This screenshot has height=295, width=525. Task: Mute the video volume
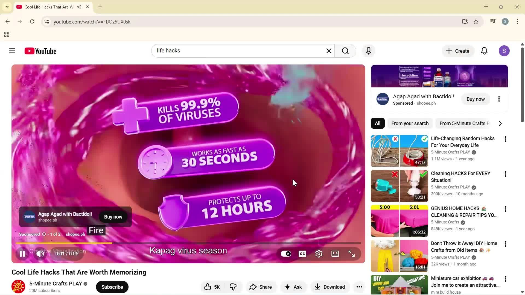40,253
